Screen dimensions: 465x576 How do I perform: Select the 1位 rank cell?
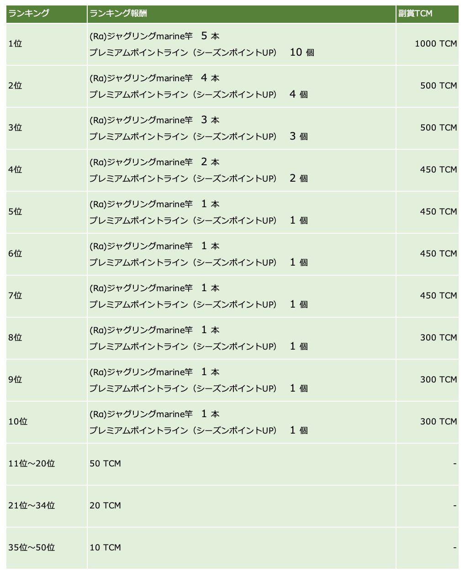tap(15, 44)
